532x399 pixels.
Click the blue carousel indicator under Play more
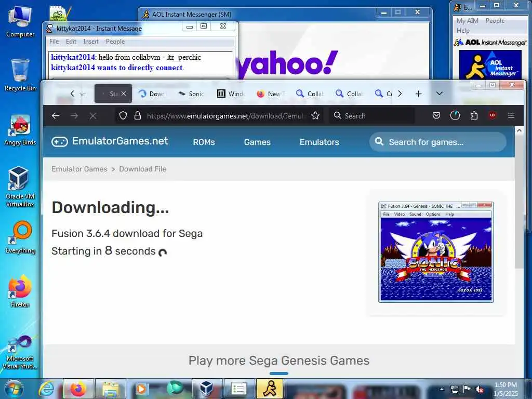(x=279, y=374)
